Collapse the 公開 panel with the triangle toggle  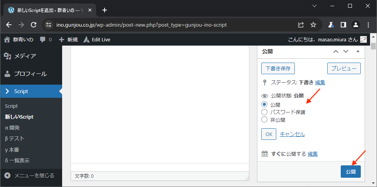[358, 51]
